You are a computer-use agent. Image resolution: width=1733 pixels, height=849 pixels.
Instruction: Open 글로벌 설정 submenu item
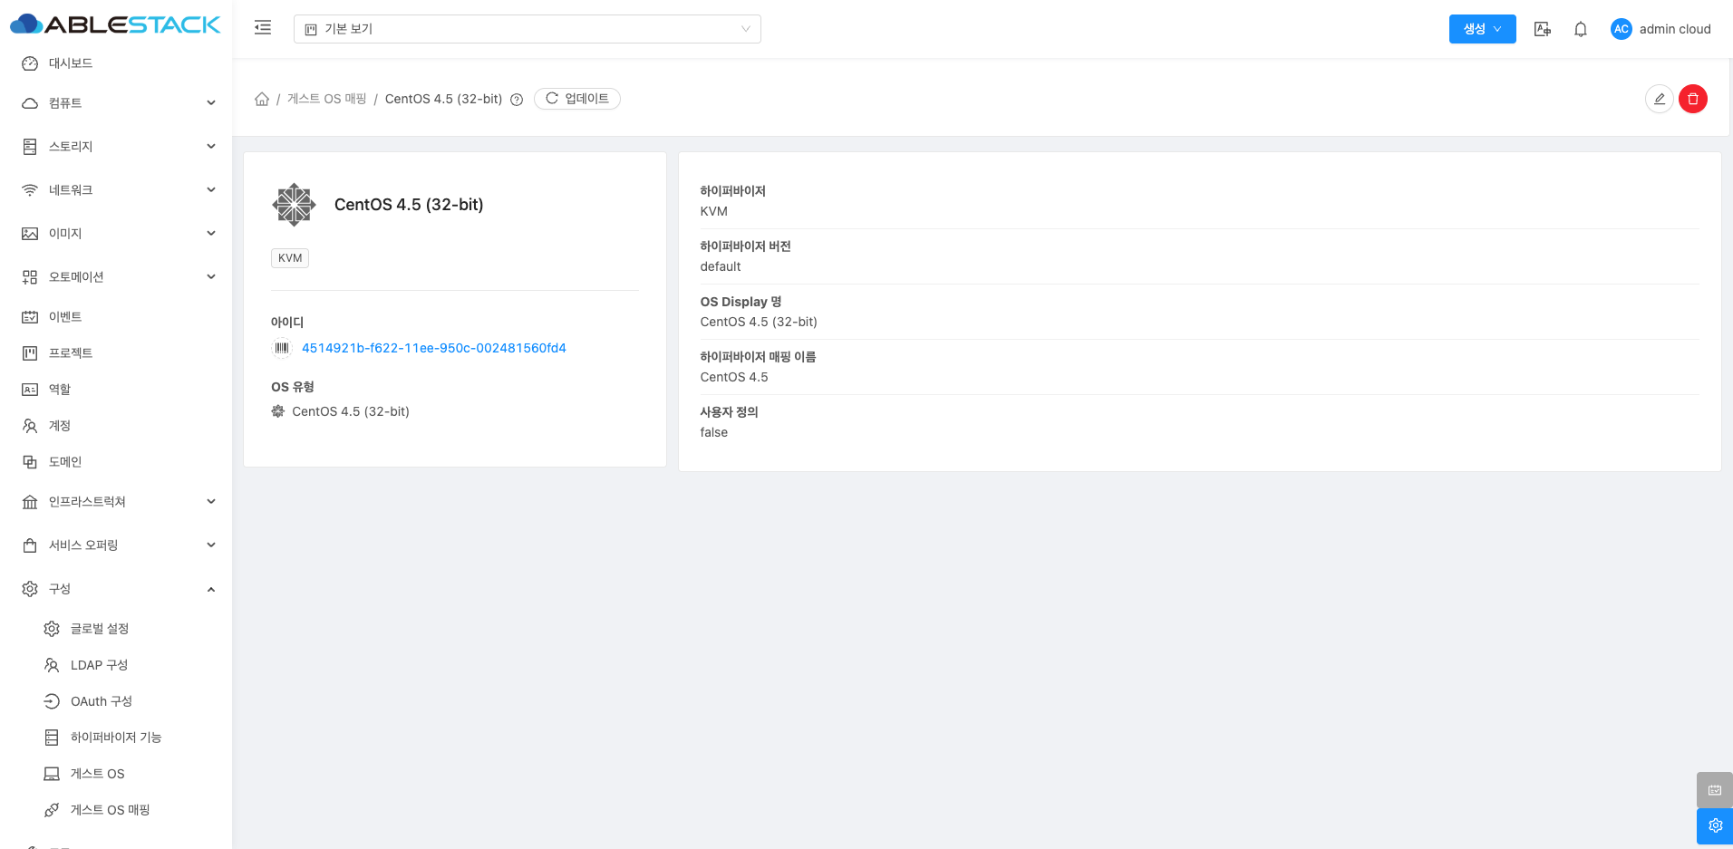(116, 629)
